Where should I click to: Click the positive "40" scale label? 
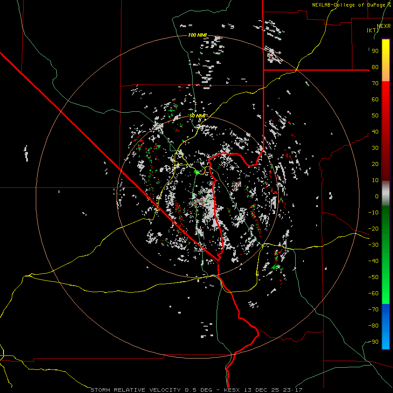pos(375,131)
